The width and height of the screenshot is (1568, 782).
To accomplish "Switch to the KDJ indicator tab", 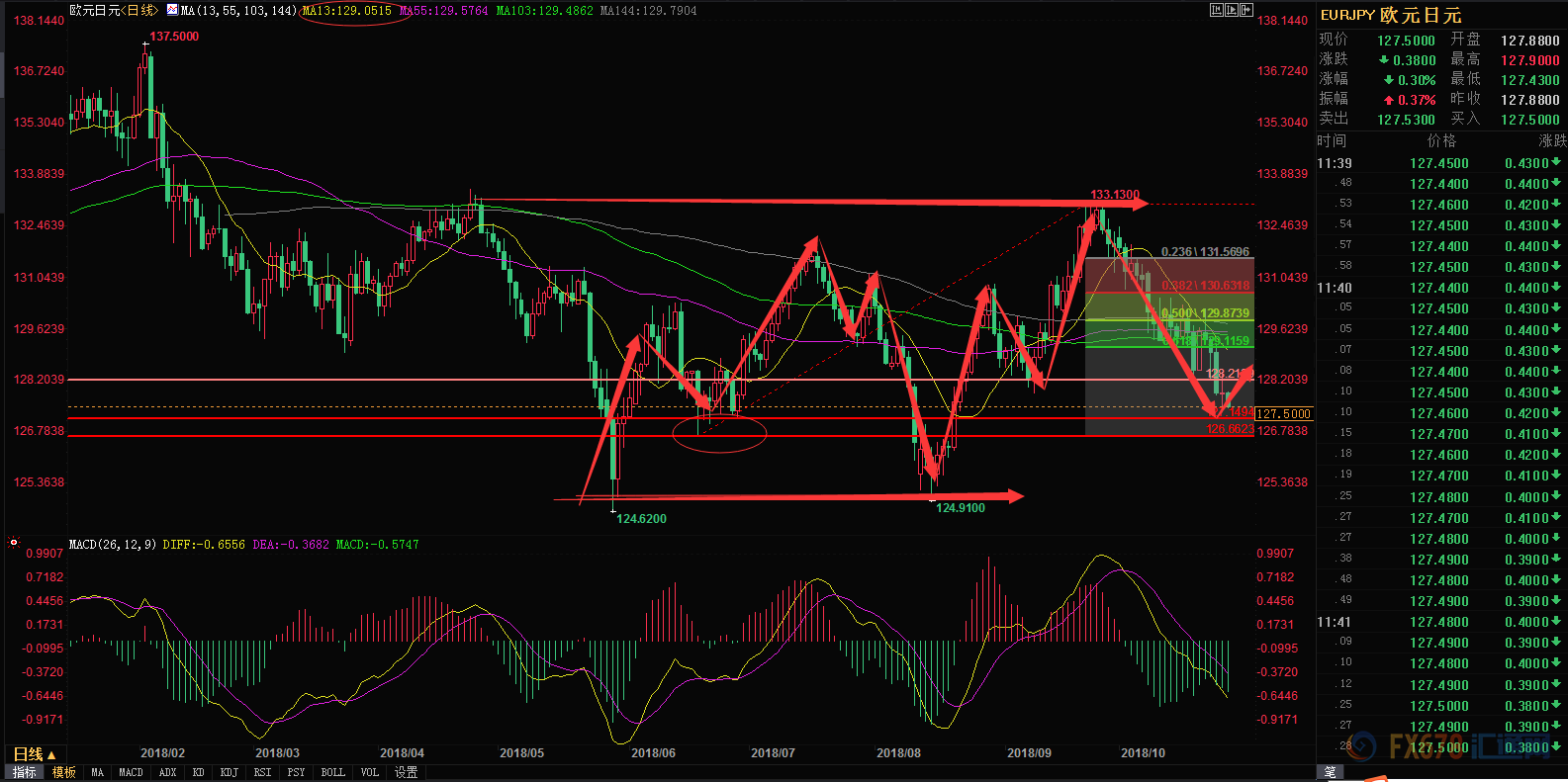I will 230,772.
